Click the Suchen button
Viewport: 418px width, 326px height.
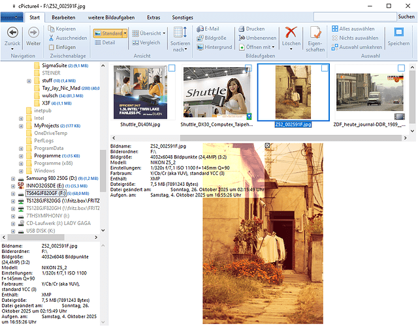coord(407,15)
